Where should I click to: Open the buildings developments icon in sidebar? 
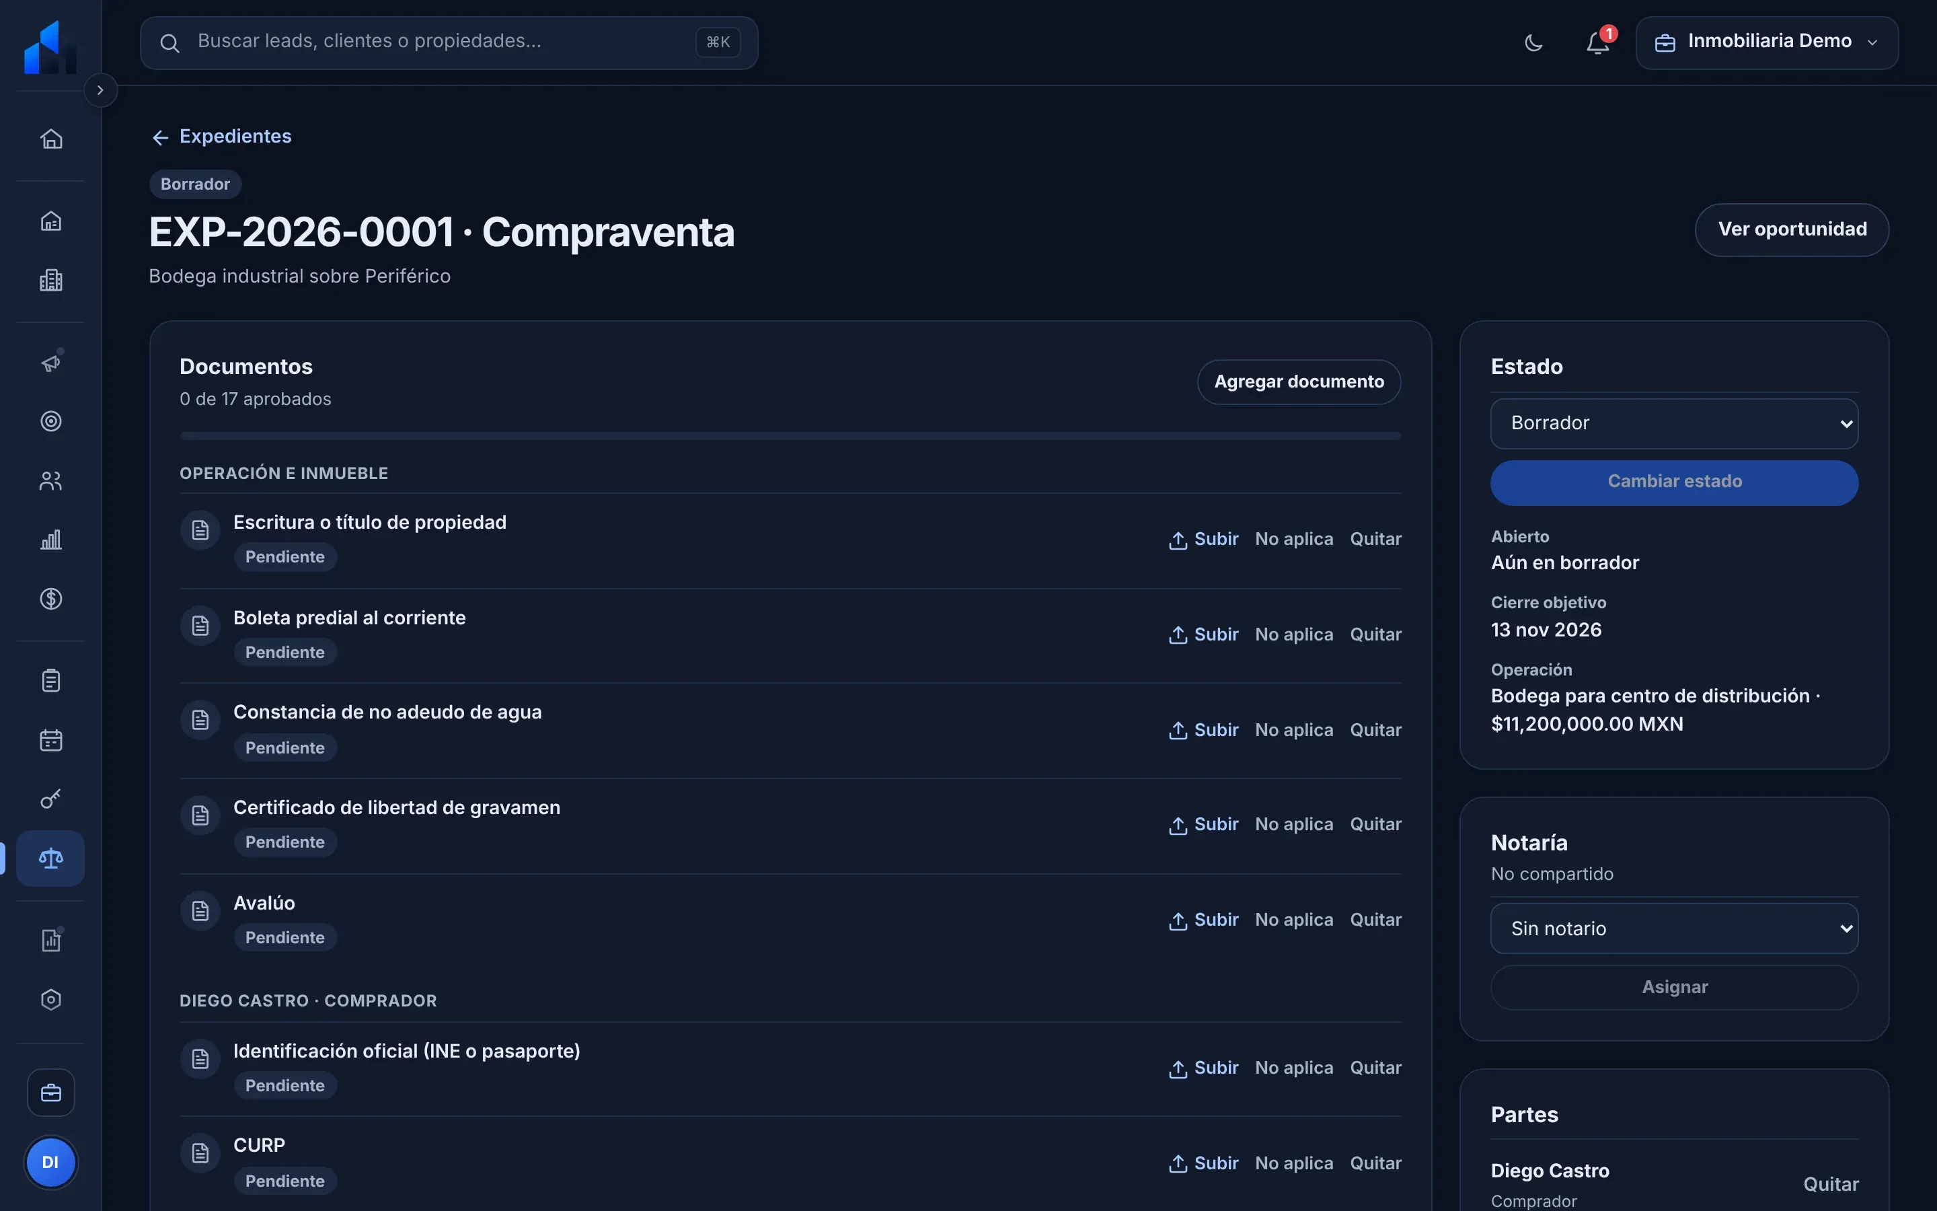tap(50, 281)
